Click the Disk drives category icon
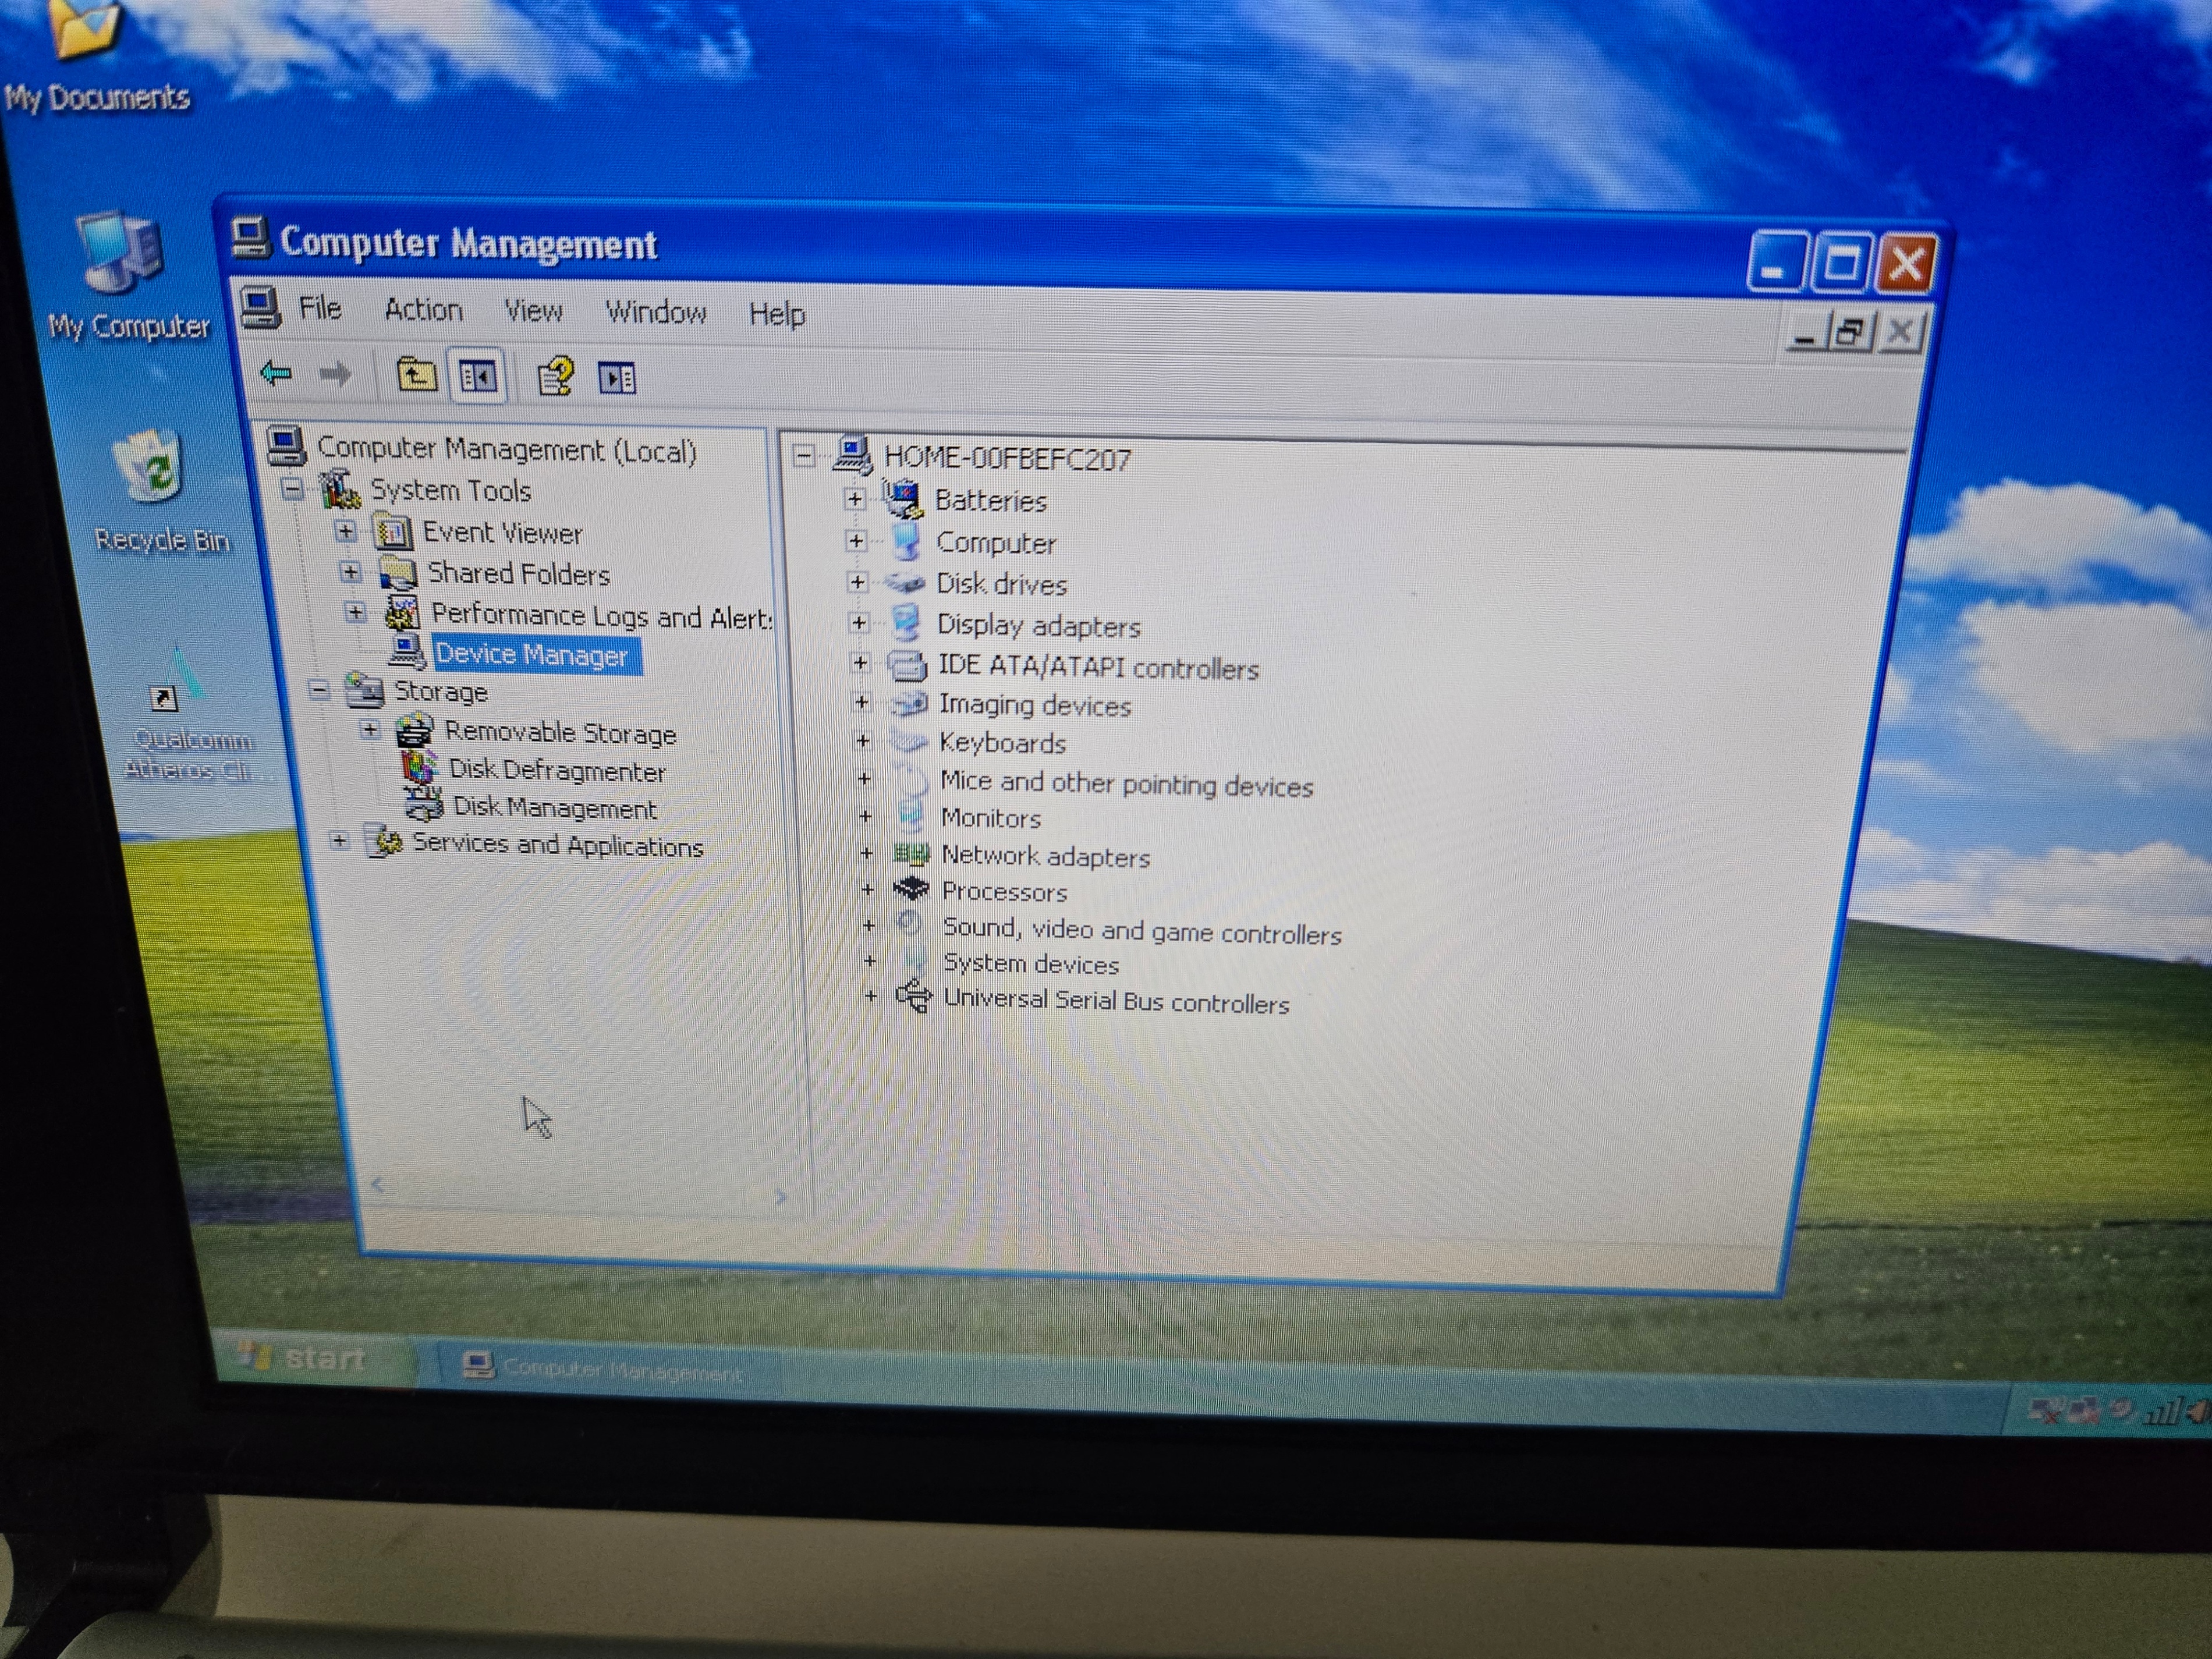The image size is (2212, 1659). pyautogui.click(x=906, y=583)
